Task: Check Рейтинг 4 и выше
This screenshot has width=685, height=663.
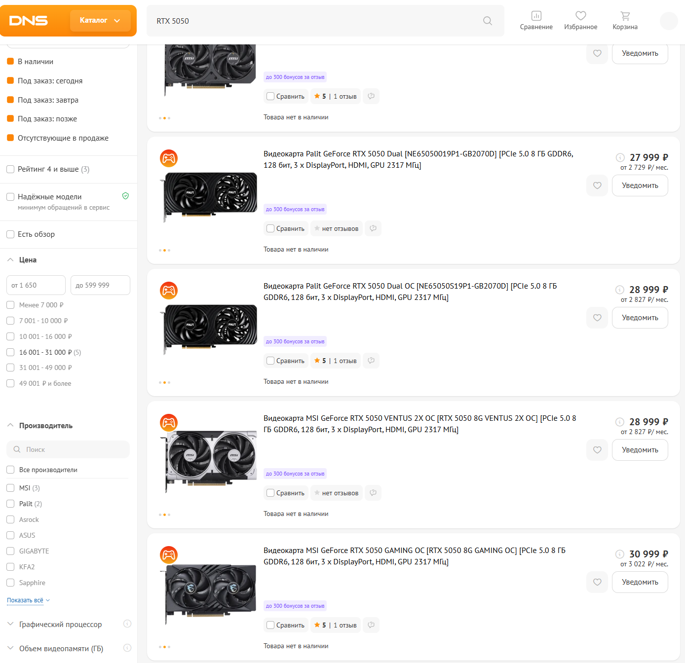Action: (10, 169)
